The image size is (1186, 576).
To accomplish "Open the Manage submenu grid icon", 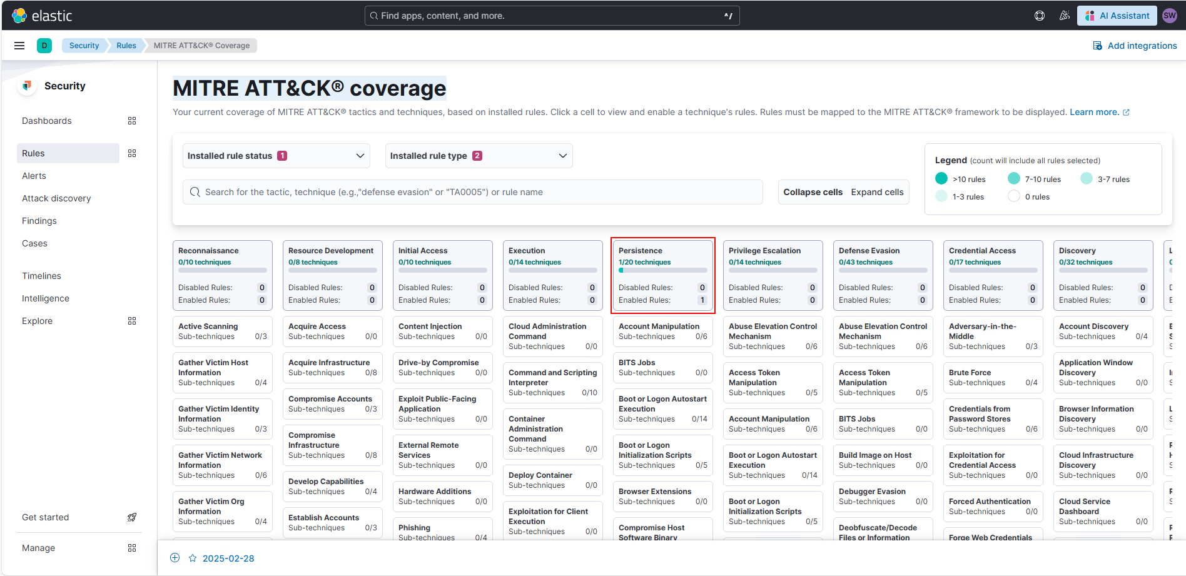I will tap(132, 548).
